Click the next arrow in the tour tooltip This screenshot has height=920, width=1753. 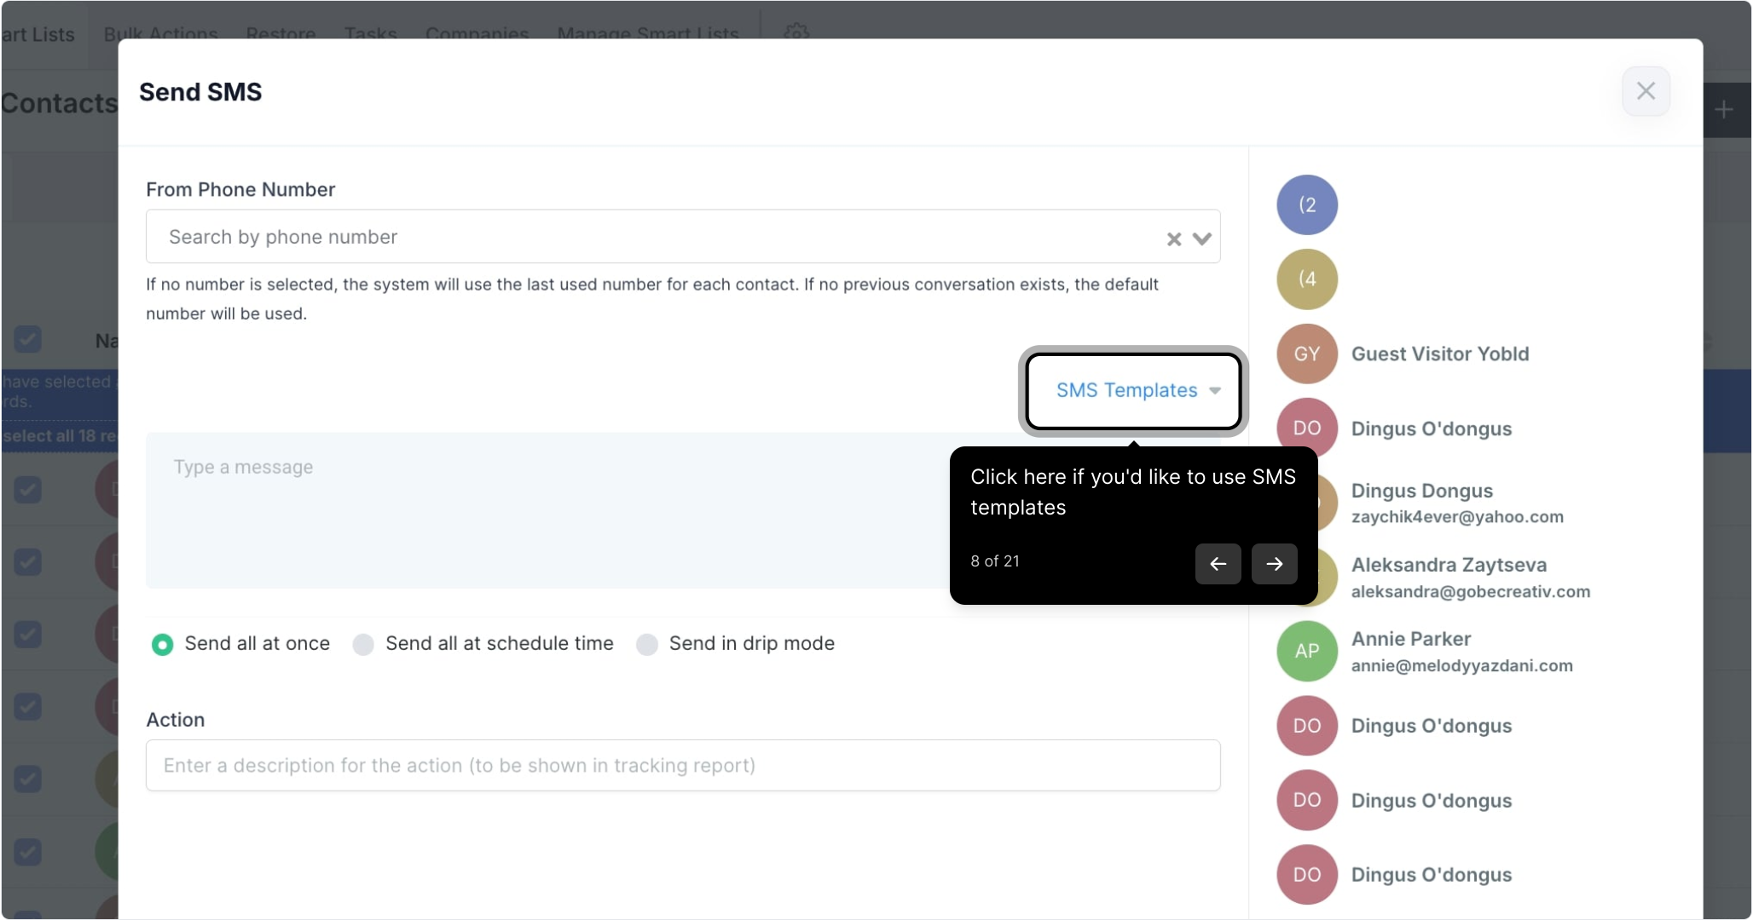1274,564
